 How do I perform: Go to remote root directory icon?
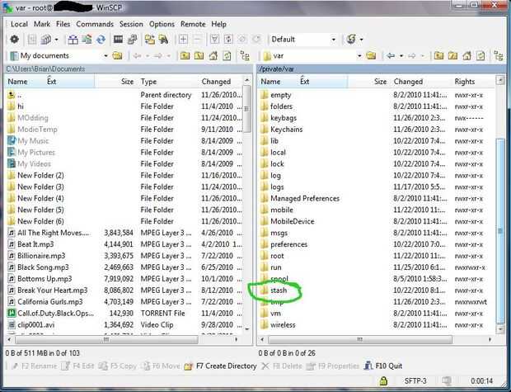pyautogui.click(x=452, y=56)
